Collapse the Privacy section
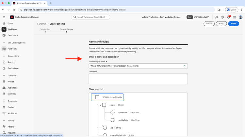The image size is (245, 137). pos(4,121)
